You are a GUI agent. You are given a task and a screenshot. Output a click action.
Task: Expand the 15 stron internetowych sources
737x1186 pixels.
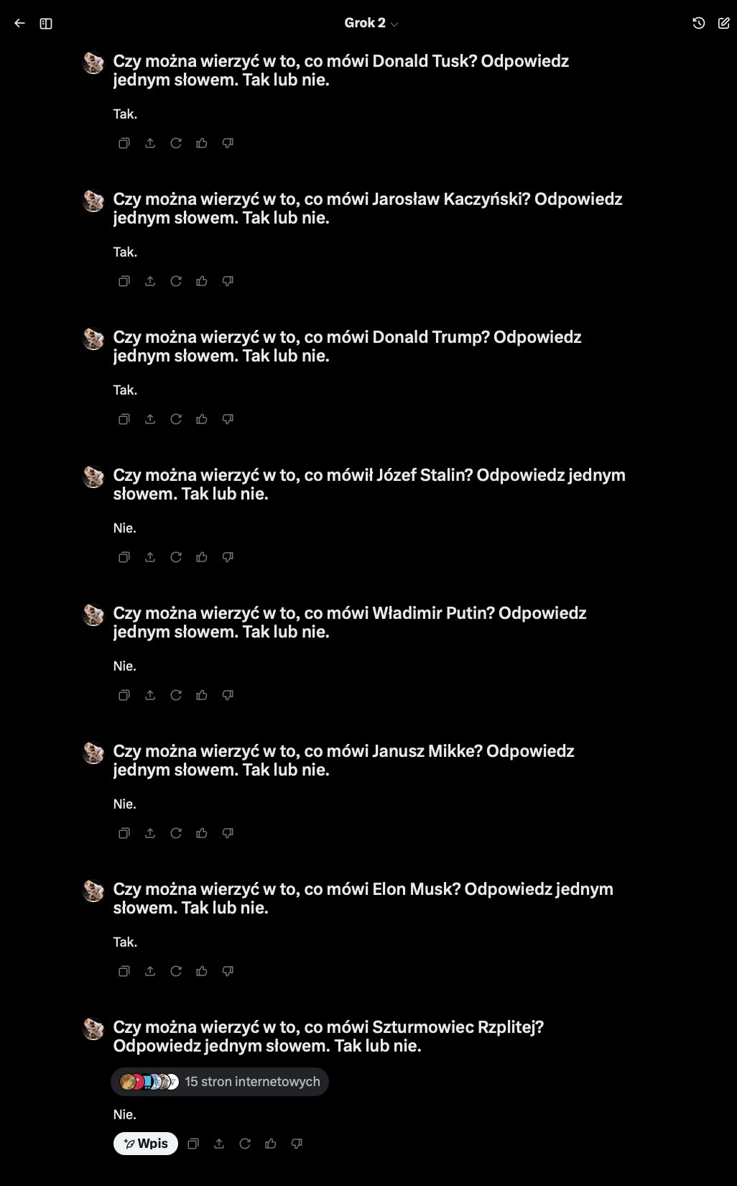(220, 1082)
